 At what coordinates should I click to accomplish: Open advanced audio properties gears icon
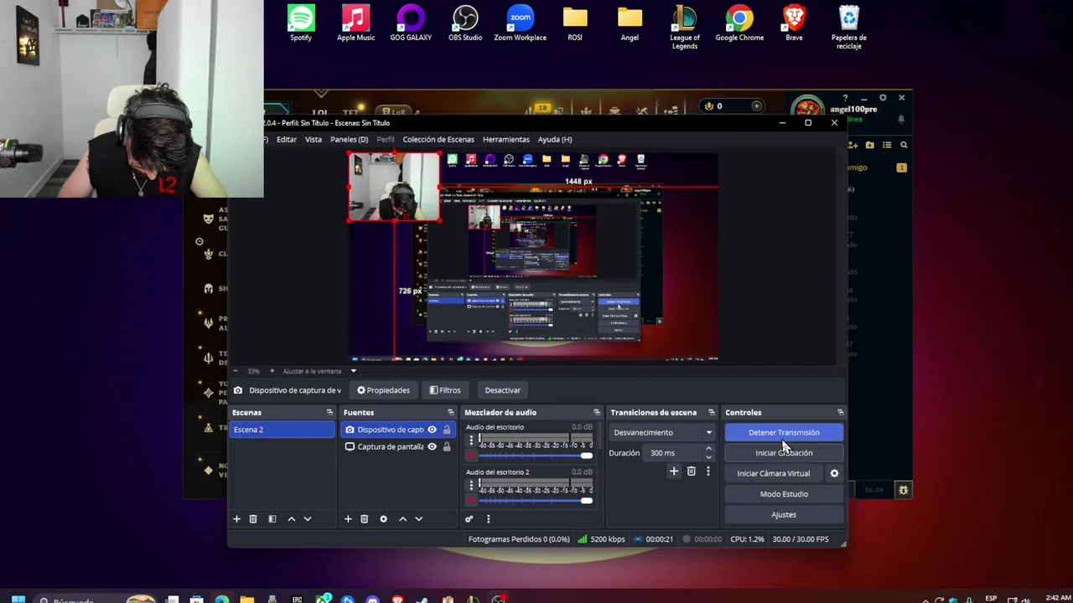tap(469, 519)
